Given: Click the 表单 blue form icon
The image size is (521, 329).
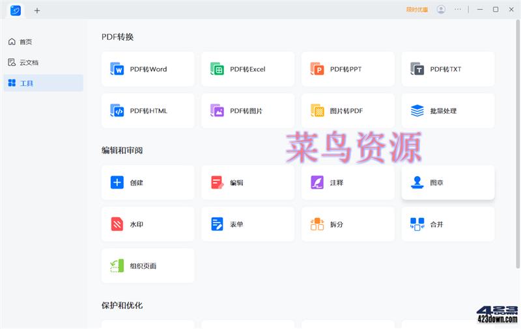Looking at the screenshot, I should pos(217,224).
